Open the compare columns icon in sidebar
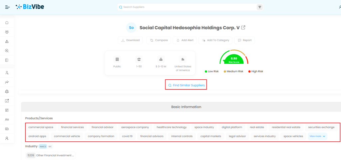Screen dimensions: 341x160 tap(7, 60)
